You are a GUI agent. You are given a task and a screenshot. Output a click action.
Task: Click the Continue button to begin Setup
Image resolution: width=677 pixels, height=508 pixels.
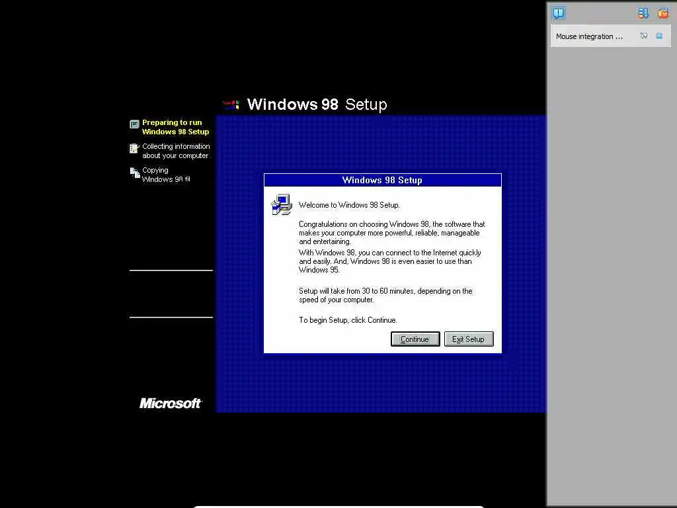tap(415, 339)
